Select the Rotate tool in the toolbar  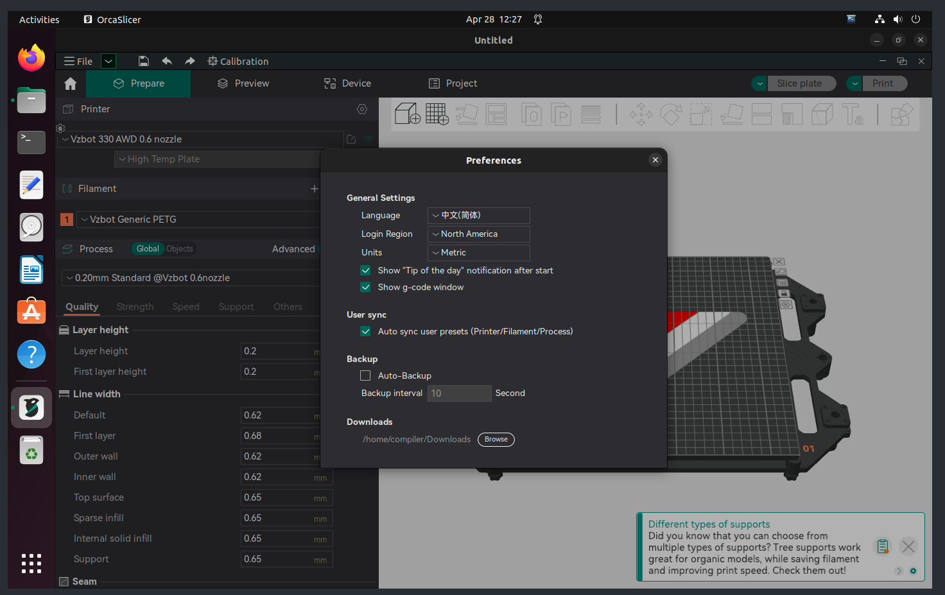point(671,114)
